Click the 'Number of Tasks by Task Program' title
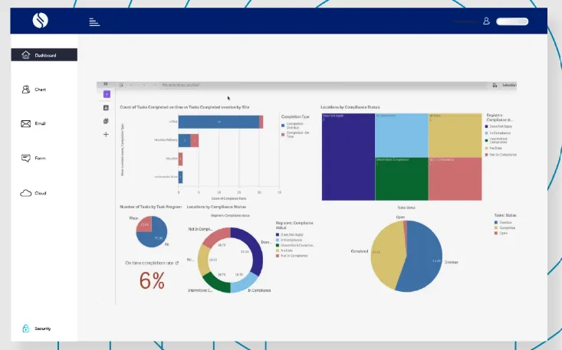The image size is (562, 350). coord(150,207)
